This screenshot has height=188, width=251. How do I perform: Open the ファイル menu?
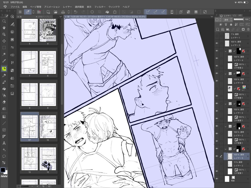[15, 7]
